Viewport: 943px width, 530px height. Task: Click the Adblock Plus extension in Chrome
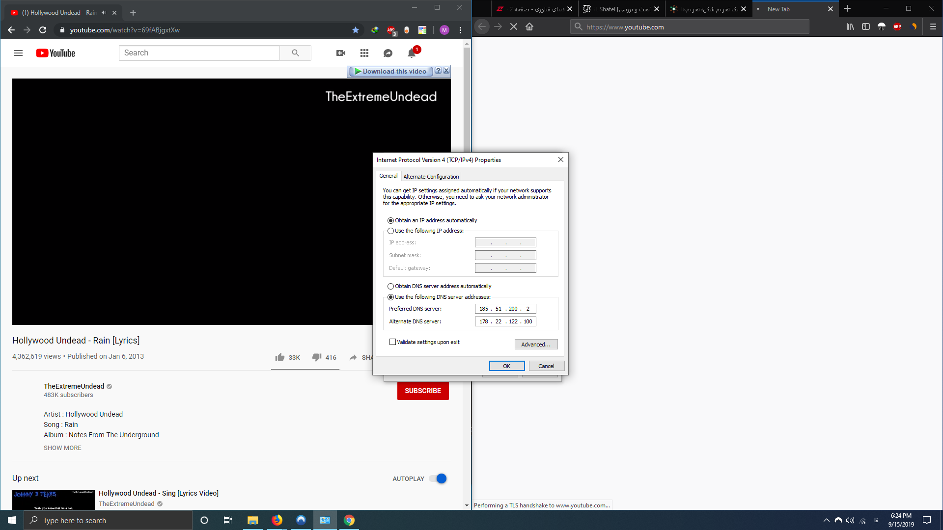tap(391, 30)
